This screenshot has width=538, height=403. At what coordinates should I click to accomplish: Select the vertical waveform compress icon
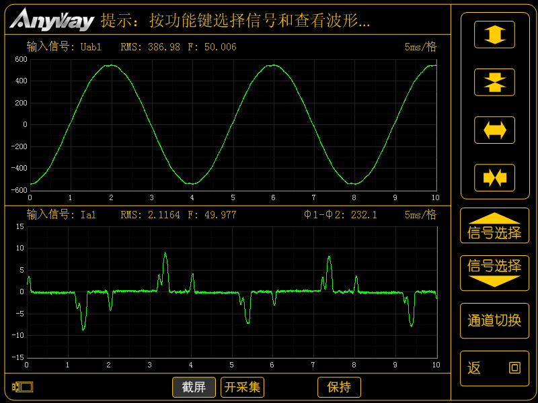coord(494,82)
